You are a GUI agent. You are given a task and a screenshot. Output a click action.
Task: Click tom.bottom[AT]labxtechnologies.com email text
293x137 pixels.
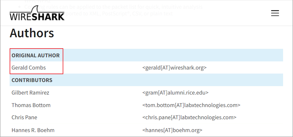(x=191, y=105)
